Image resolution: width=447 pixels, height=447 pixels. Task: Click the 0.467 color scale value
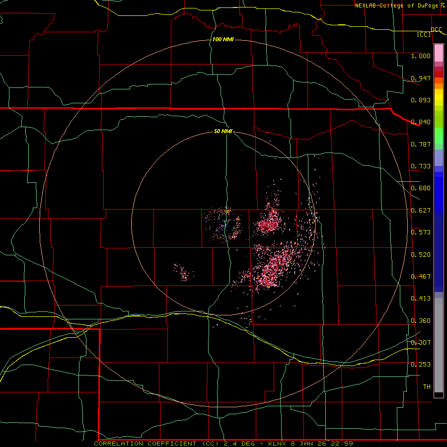tap(421, 277)
